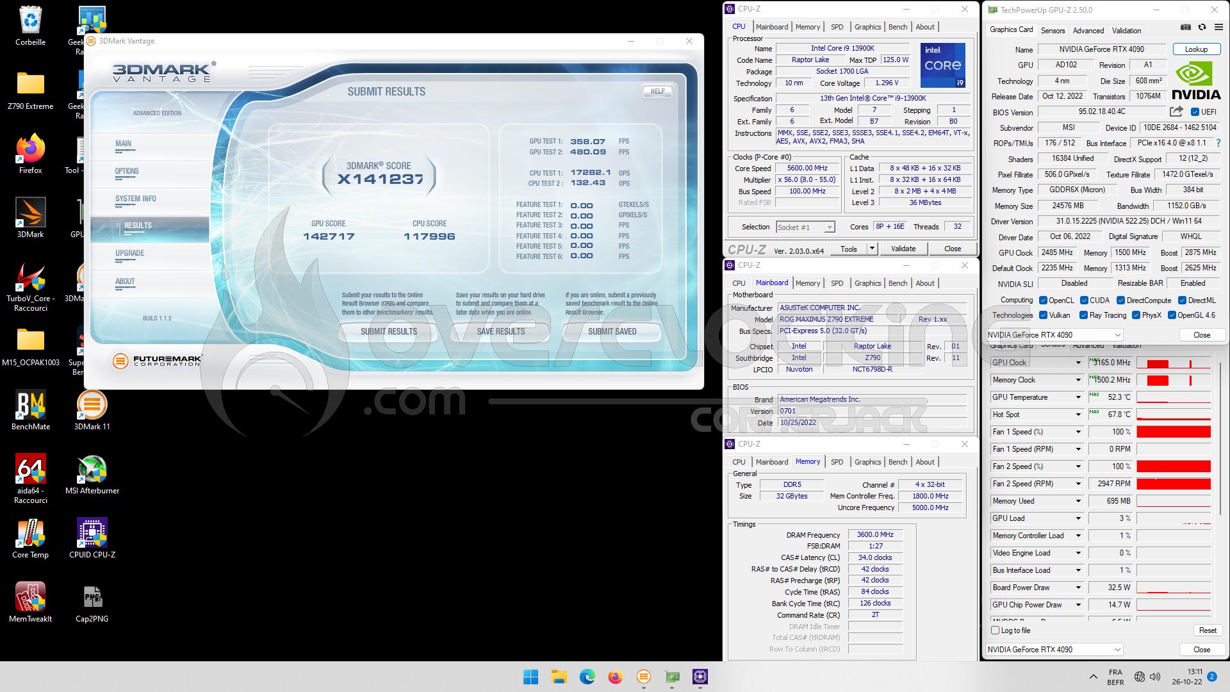Open the Z790 Extreme folder on desktop
The image size is (1230, 692).
pos(30,90)
